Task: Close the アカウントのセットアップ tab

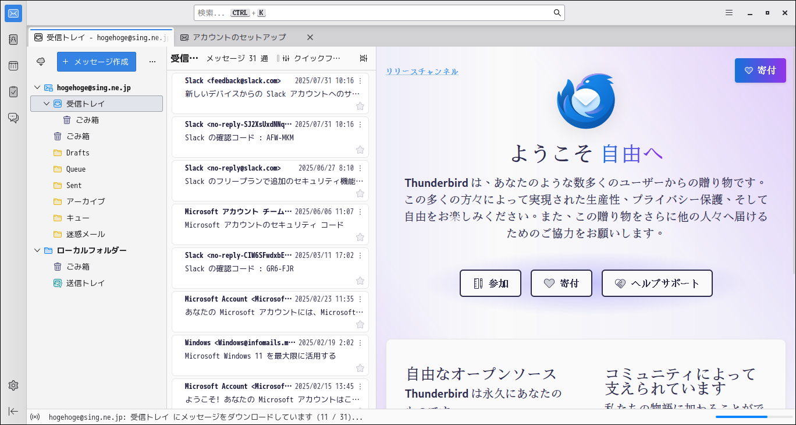Action: click(310, 37)
